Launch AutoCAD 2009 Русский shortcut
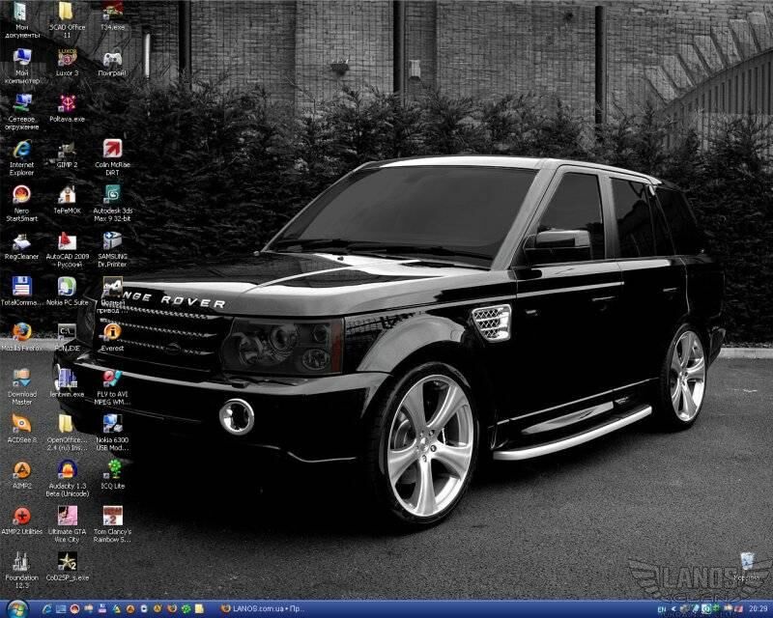 [67, 249]
